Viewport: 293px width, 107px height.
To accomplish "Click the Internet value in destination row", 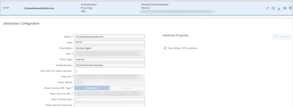I will (x=146, y=8).
